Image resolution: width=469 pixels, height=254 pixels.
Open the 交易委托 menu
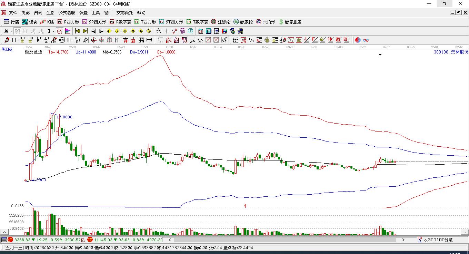point(124,13)
